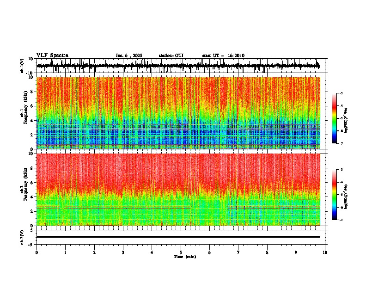Click the ch.2 'Frequency (kHz)' axis label
The height and width of the screenshot is (283, 366).
coord(25,184)
